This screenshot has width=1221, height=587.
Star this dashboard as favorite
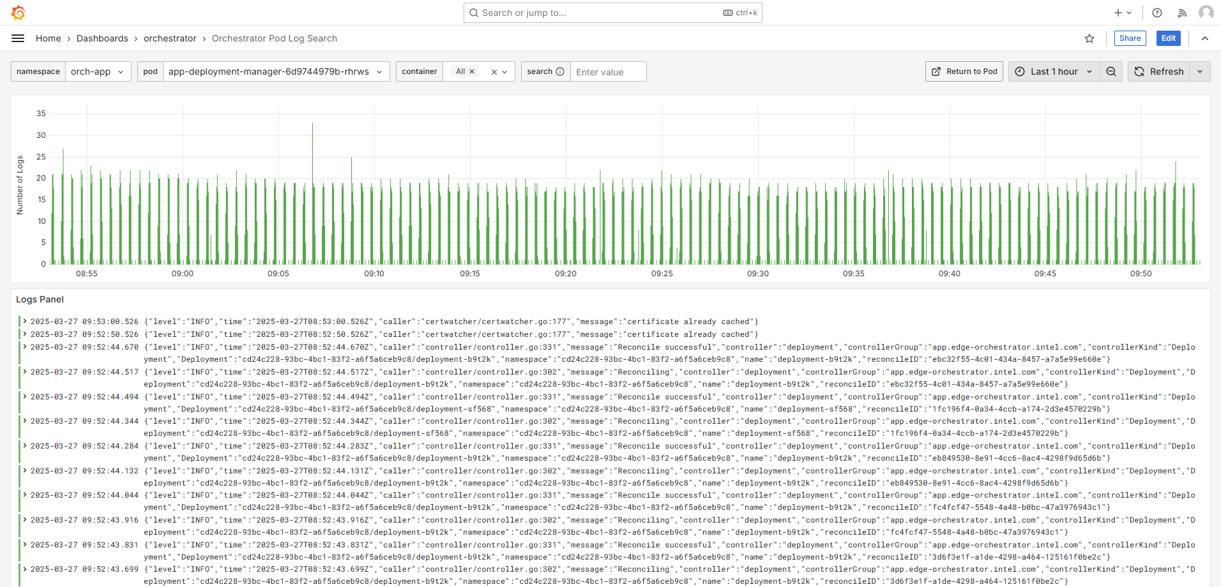[x=1089, y=38]
